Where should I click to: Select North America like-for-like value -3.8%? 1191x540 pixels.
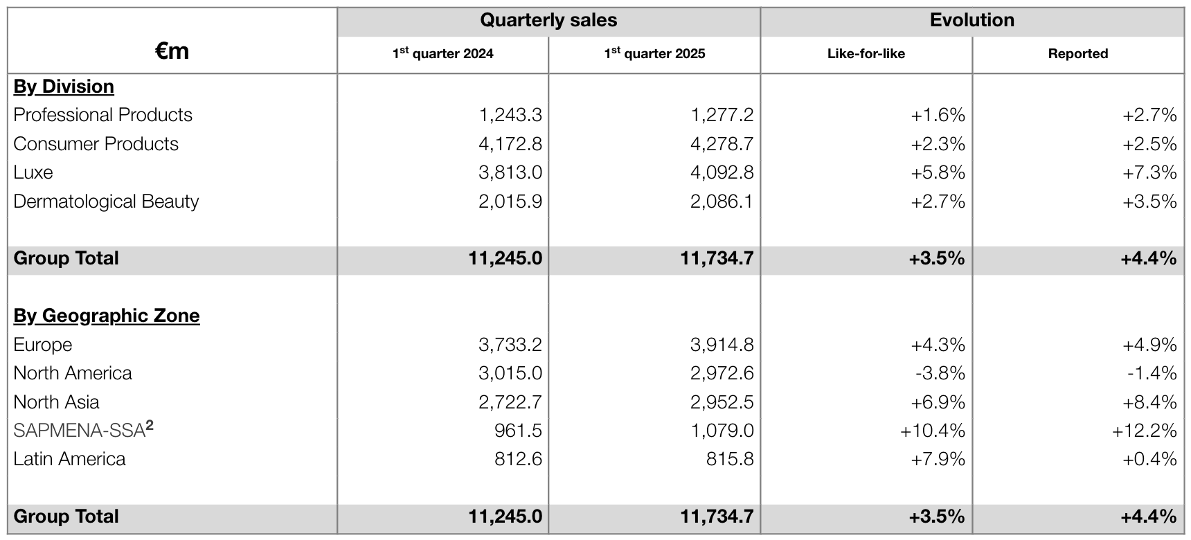click(x=940, y=373)
